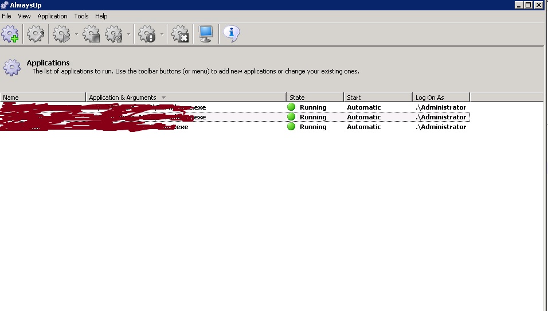Click the gear icon with exclamation mark
Image resolution: width=548 pixels, height=311 pixels.
click(147, 34)
